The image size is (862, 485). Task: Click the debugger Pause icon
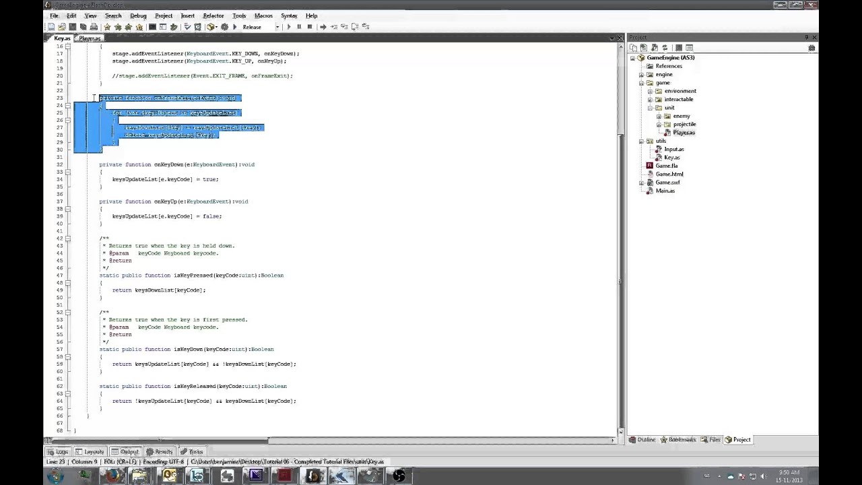299,27
